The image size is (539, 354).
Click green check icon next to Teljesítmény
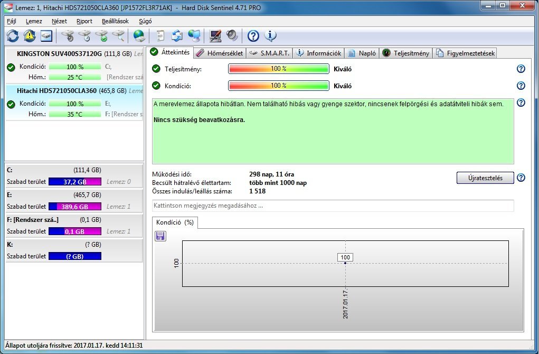point(156,69)
